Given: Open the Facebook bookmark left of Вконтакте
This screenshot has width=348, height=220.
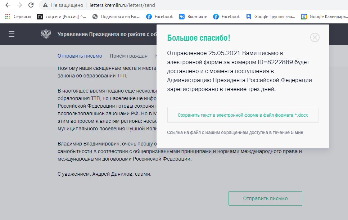Looking at the screenshot, I should [159, 17].
